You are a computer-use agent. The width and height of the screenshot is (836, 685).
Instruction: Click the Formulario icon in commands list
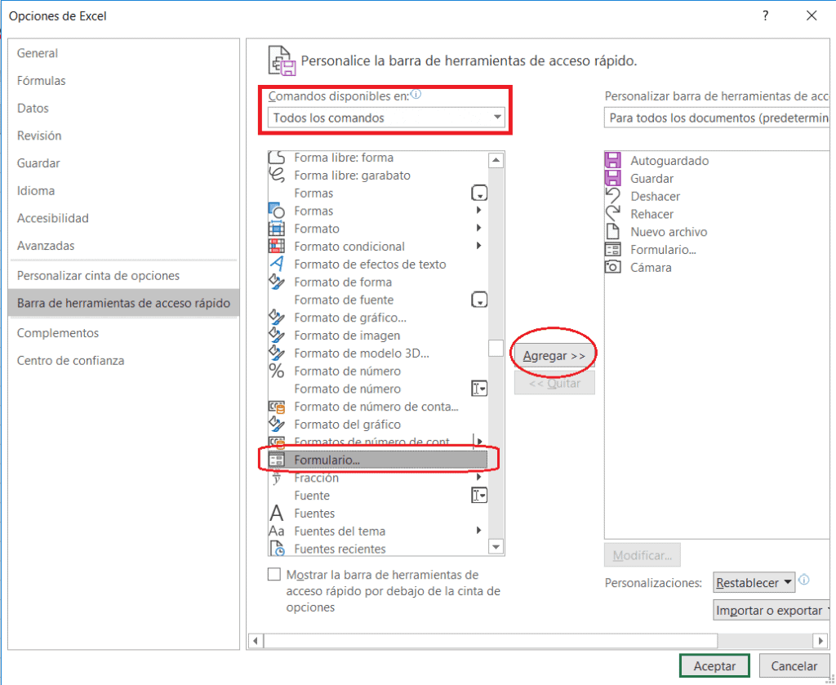click(x=276, y=460)
